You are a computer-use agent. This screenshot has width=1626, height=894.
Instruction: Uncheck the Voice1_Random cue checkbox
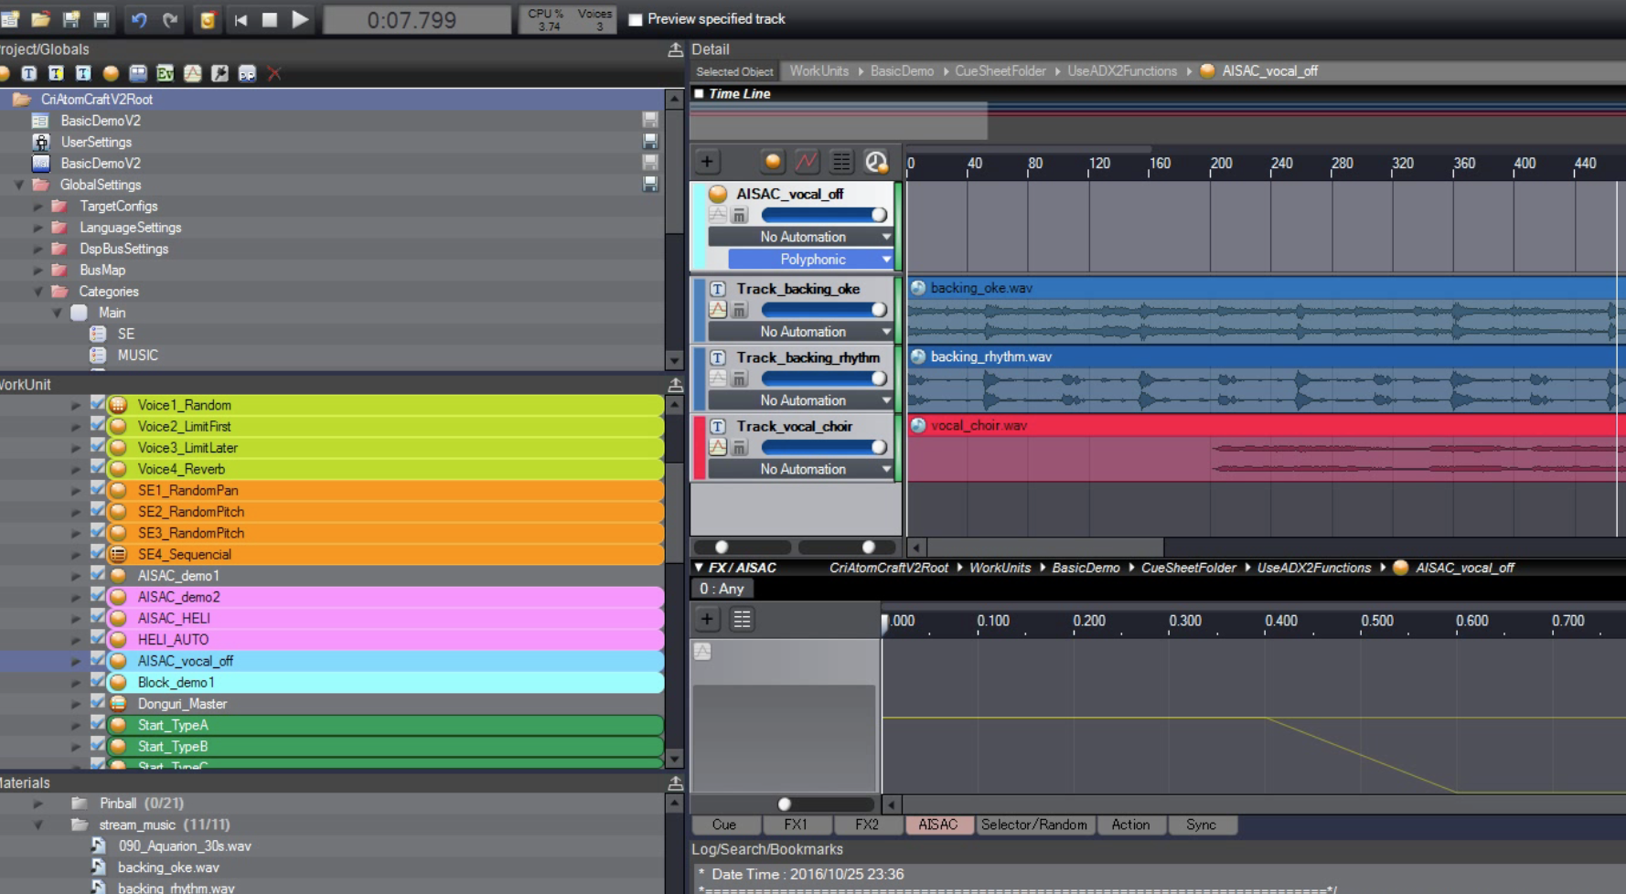pos(98,404)
